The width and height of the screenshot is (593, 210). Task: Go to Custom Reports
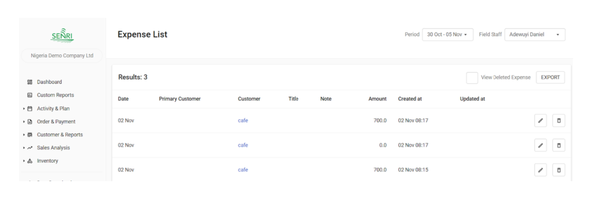tap(55, 95)
